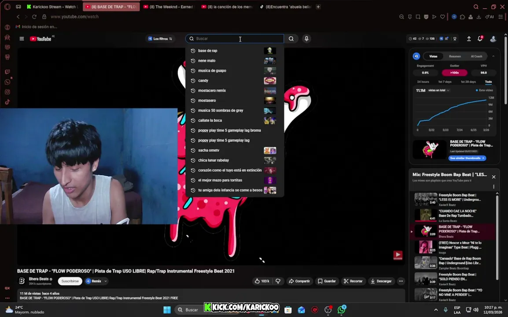Open browser downloads icon in the toolbar
508x317 pixels.
click(x=479, y=17)
